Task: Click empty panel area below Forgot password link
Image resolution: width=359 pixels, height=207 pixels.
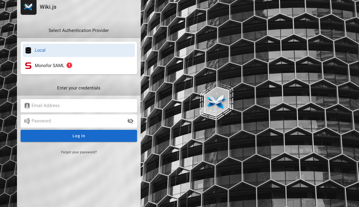Action: click(x=79, y=181)
